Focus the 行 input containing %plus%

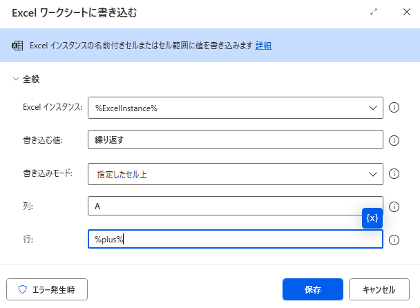pos(236,239)
